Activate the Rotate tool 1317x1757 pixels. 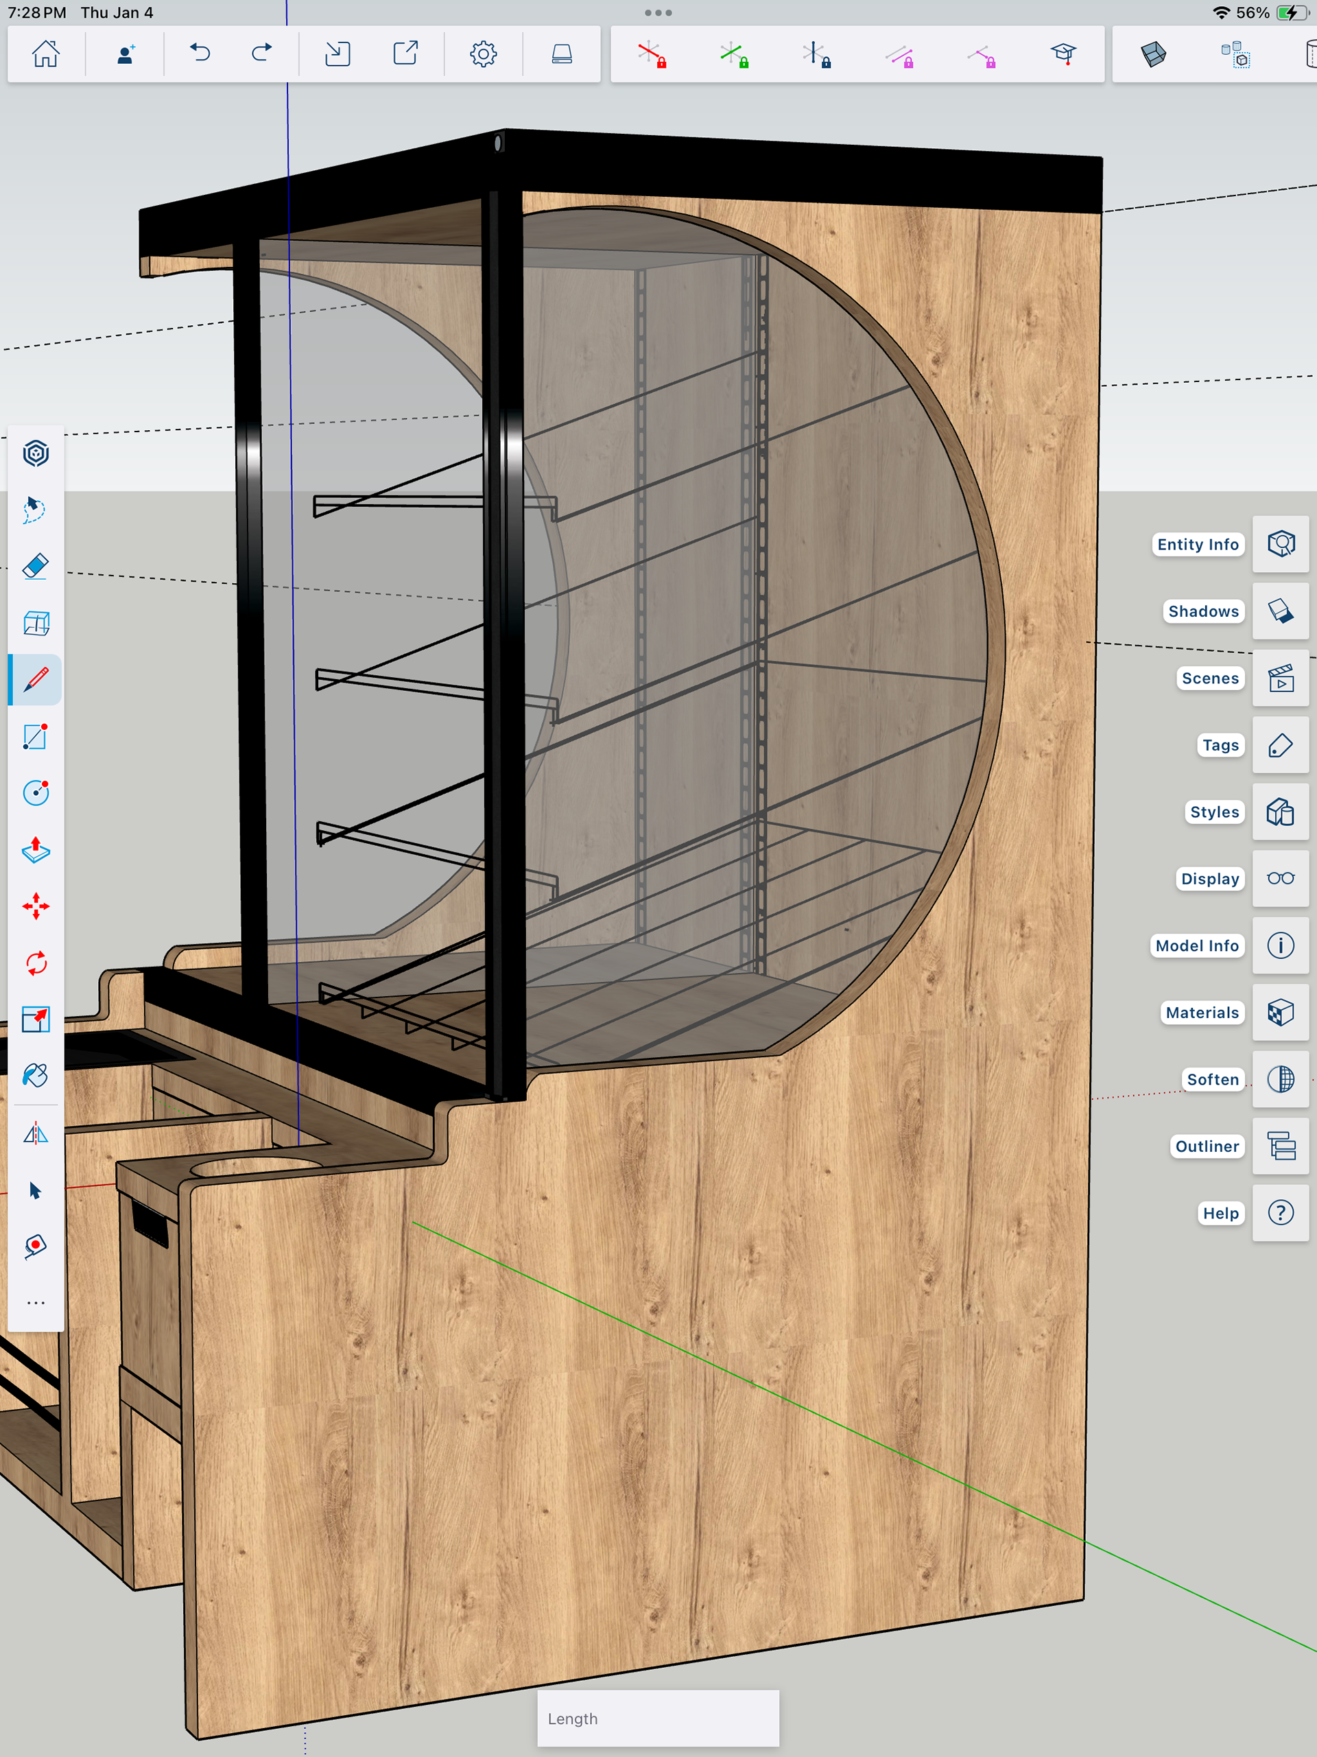[x=36, y=963]
